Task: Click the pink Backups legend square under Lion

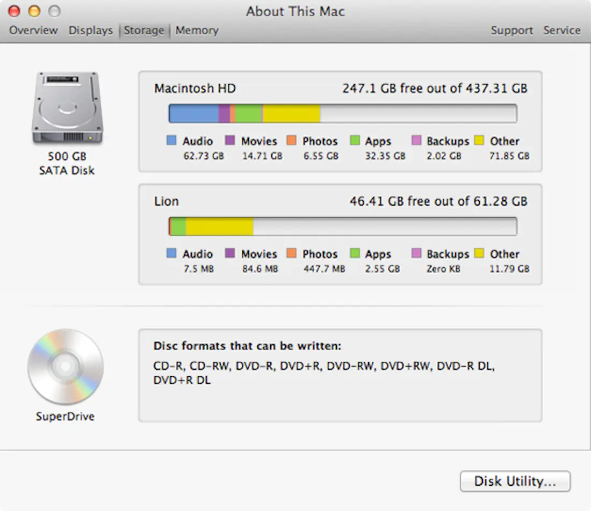Action: (x=416, y=253)
